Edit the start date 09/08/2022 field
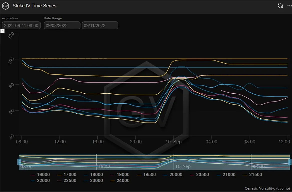The width and height of the screenshot is (292, 192). (62, 25)
